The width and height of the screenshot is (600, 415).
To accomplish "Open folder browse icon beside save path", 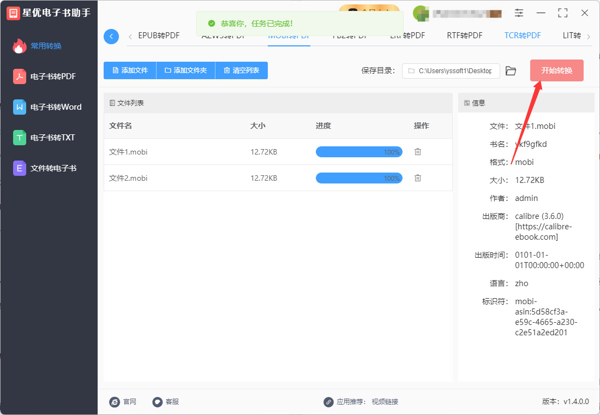I will click(x=511, y=71).
